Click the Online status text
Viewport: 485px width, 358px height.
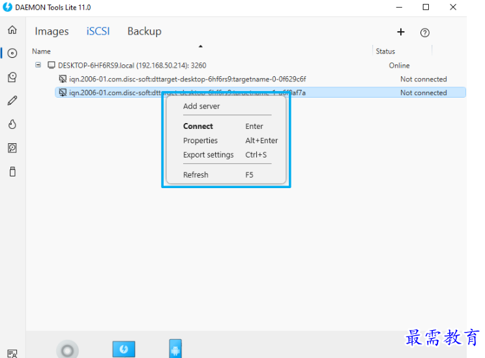pos(400,66)
